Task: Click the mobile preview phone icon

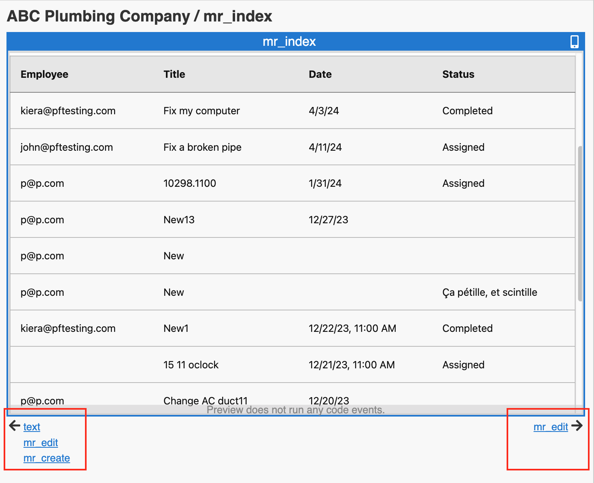Action: pyautogui.click(x=574, y=42)
